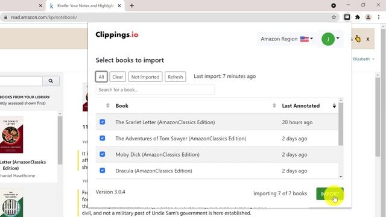The height and width of the screenshot is (217, 386).
Task: Click the Kindle notebook search magnifier button
Action: point(51,81)
